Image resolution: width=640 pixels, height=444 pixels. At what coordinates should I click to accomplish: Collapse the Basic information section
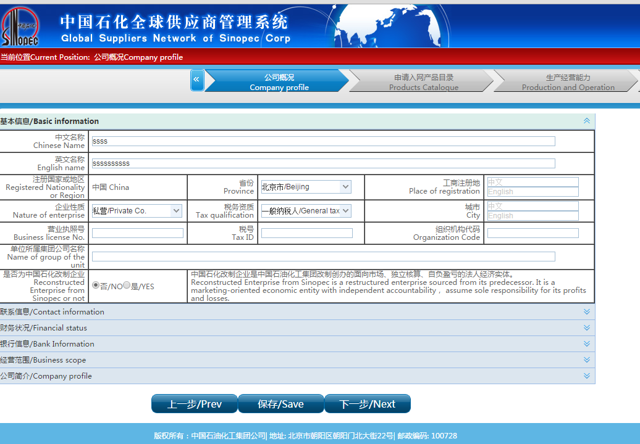point(586,121)
